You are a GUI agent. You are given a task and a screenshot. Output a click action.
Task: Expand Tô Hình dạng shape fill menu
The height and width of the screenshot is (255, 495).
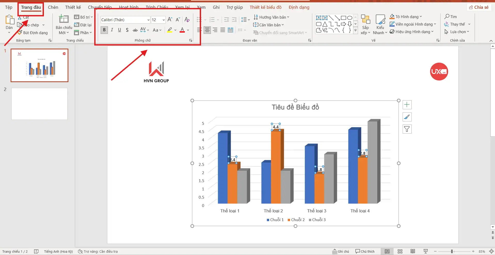tap(406, 17)
